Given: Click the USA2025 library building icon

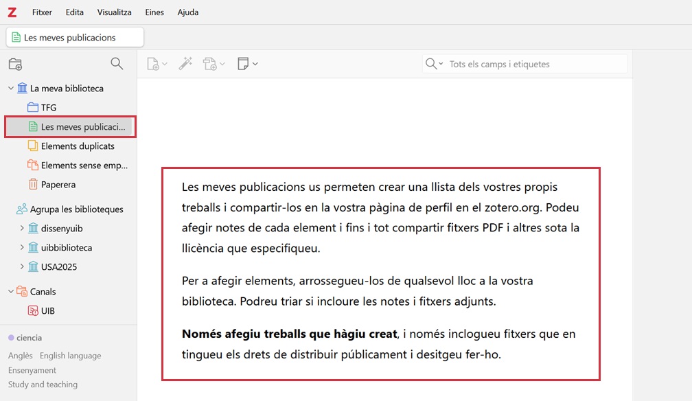Looking at the screenshot, I should coord(33,266).
